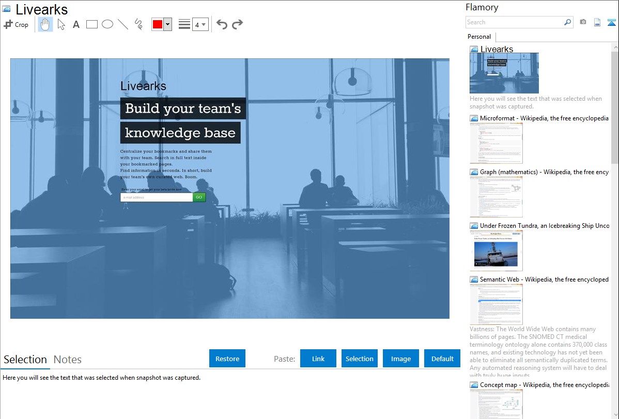Click the Graph (mathematics) - Wikipedia title
Viewport: 619px width, 419px height.
pos(544,172)
